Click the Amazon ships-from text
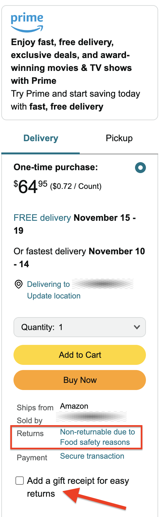This screenshot has width=162, height=517. coord(74,406)
